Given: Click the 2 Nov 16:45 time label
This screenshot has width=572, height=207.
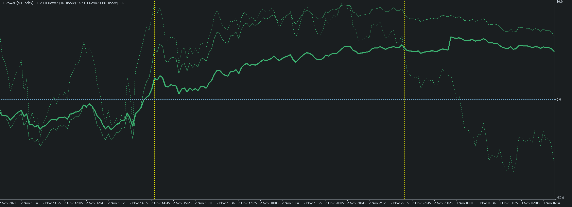Looking at the screenshot, I should pyautogui.click(x=226, y=203).
